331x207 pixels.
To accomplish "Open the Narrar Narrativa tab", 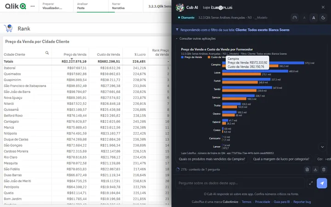I will pyautogui.click(x=126, y=6).
